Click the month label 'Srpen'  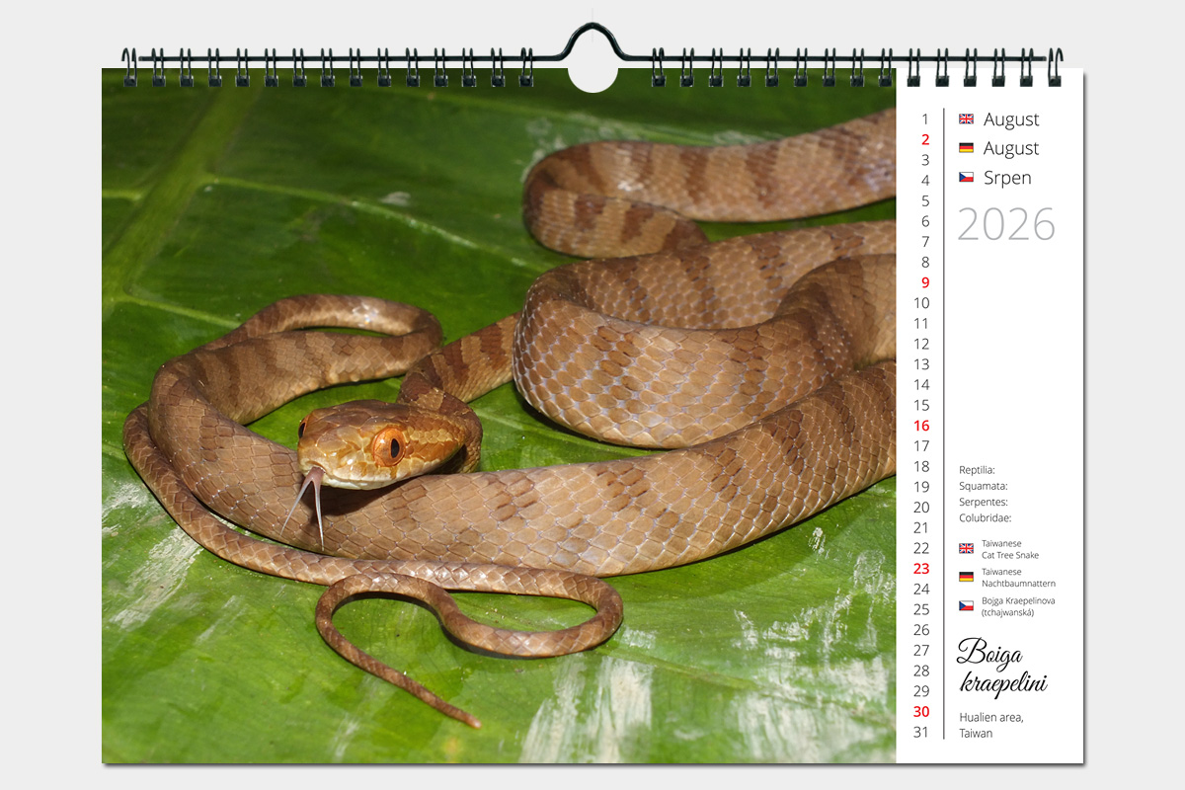coord(1007,178)
